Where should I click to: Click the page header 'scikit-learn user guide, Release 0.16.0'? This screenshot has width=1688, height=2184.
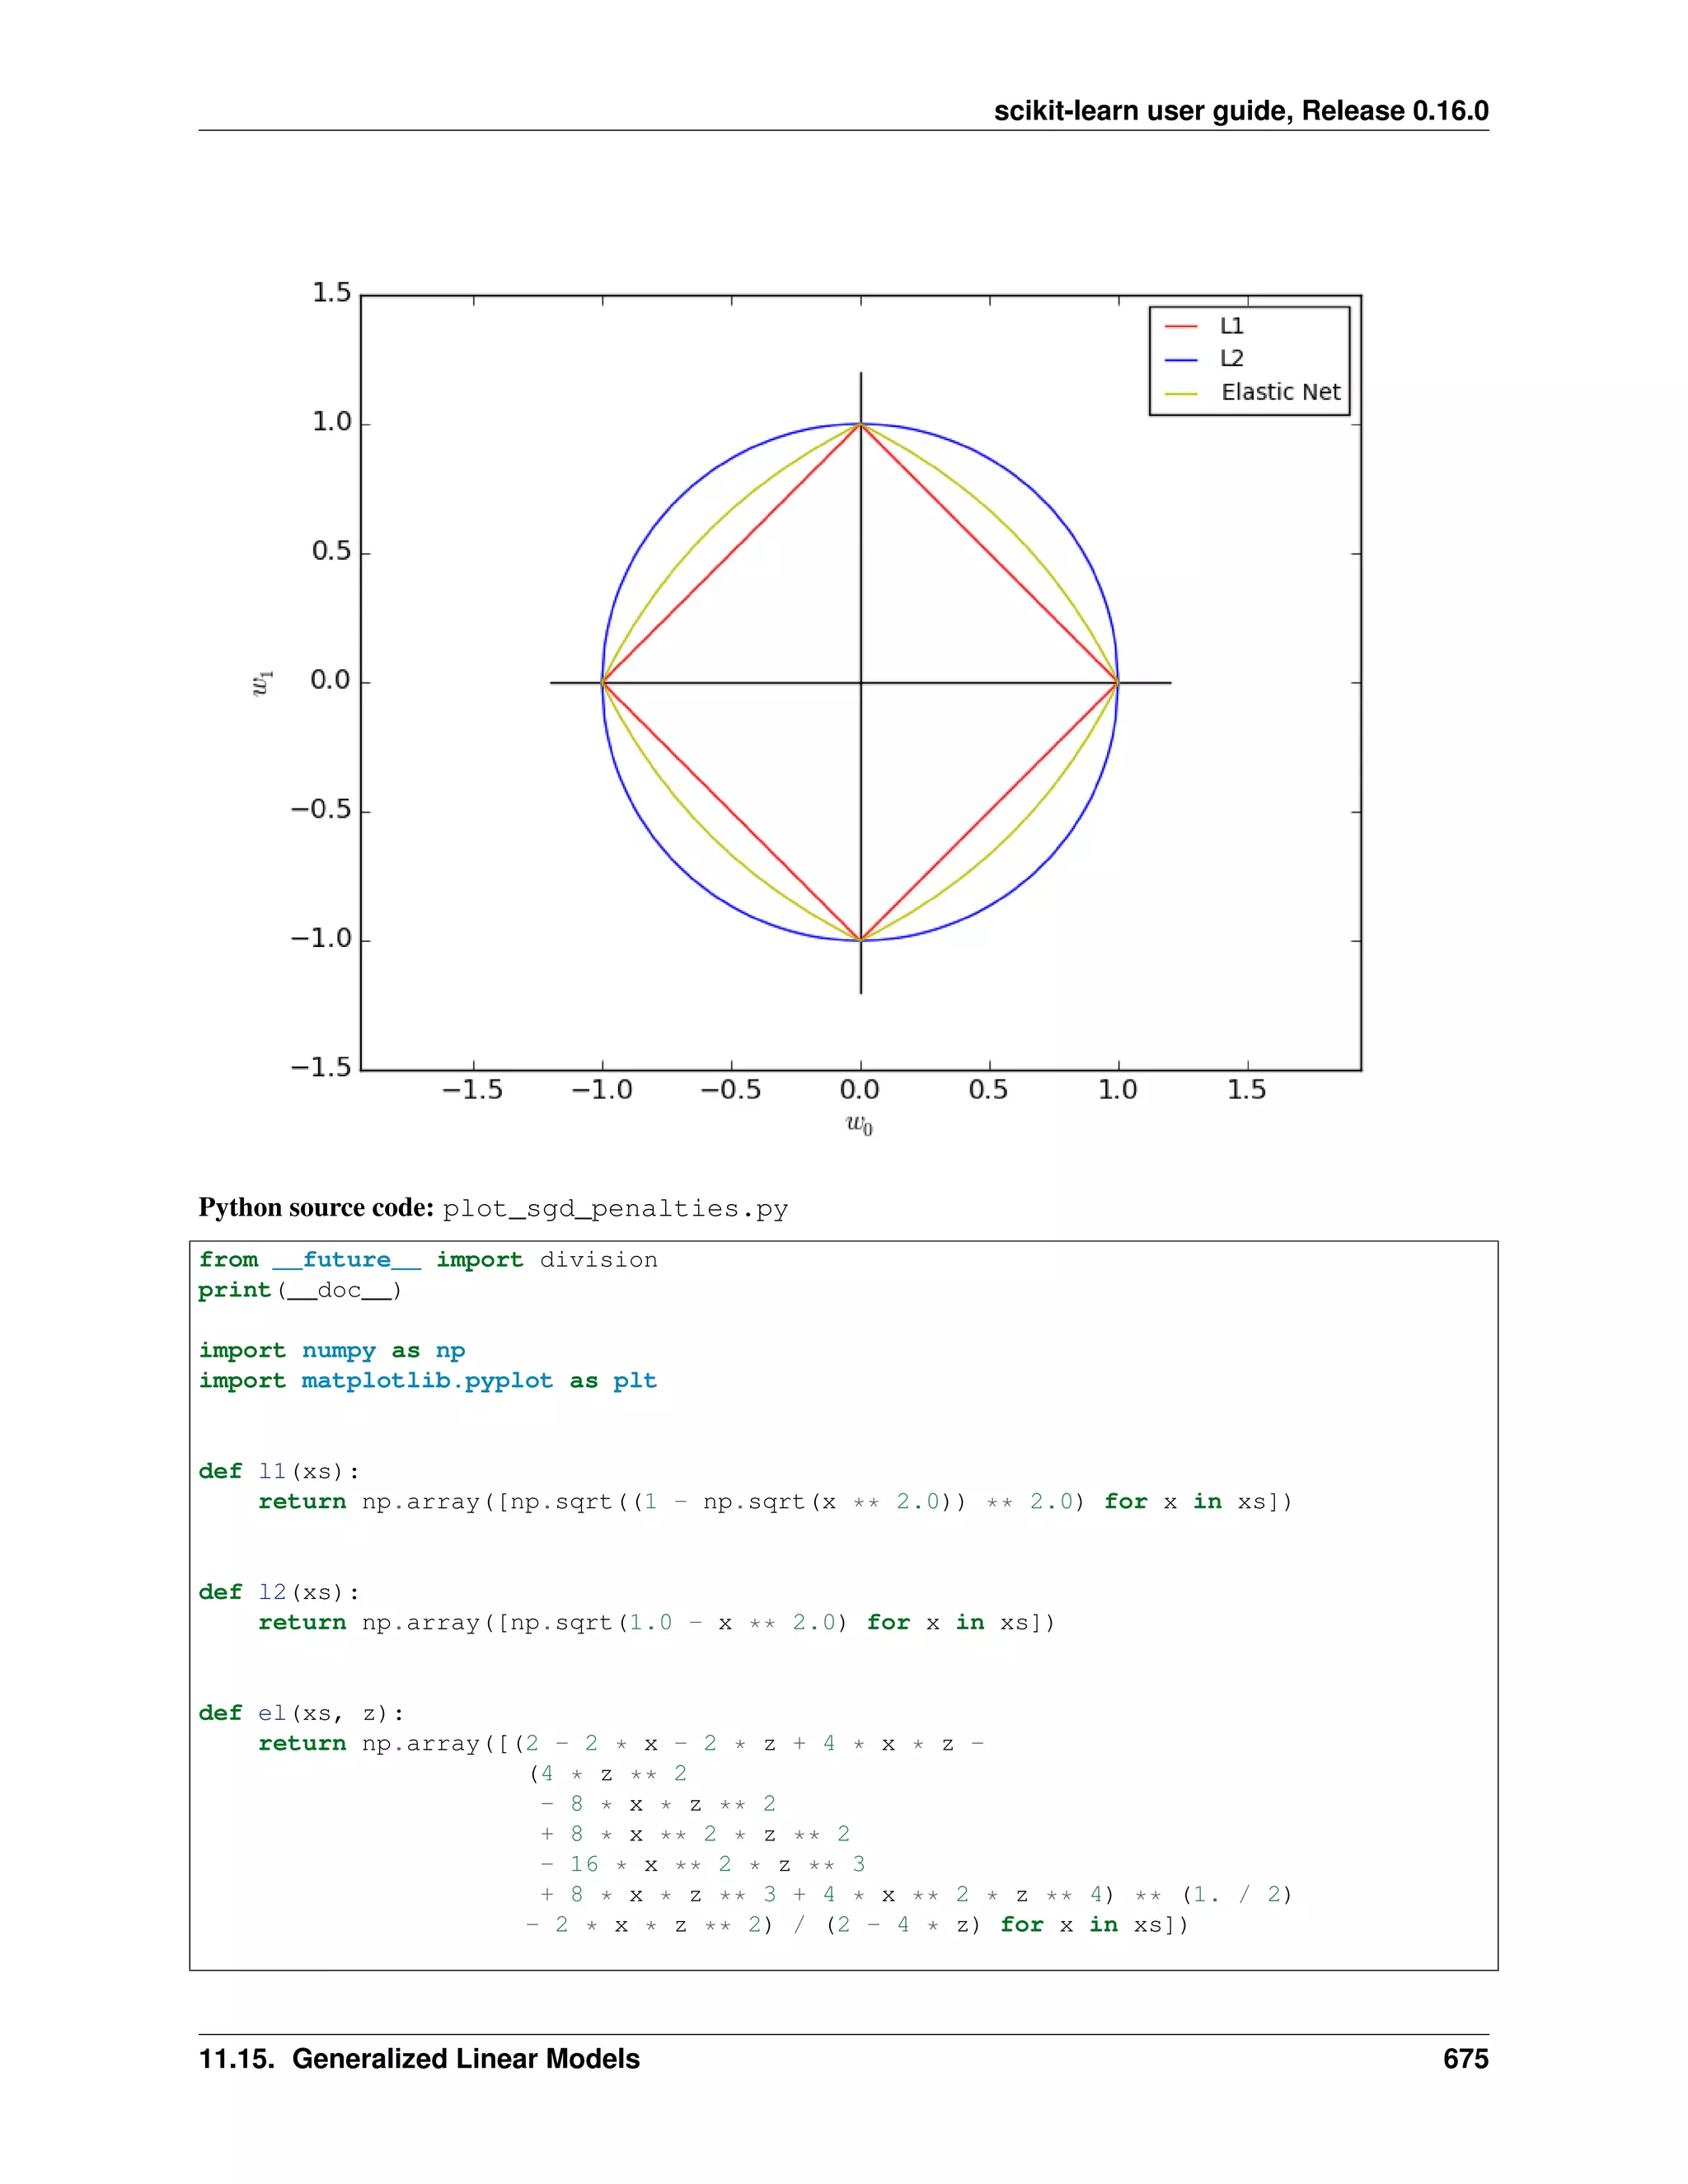click(1240, 111)
